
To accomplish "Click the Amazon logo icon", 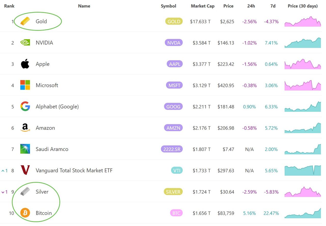I will pos(25,128).
